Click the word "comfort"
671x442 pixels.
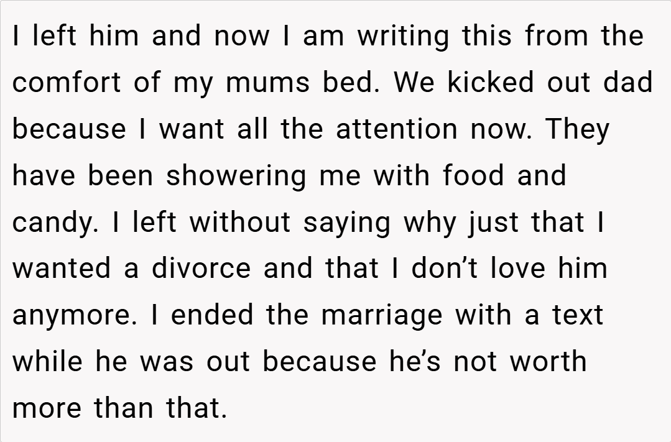tap(67, 83)
